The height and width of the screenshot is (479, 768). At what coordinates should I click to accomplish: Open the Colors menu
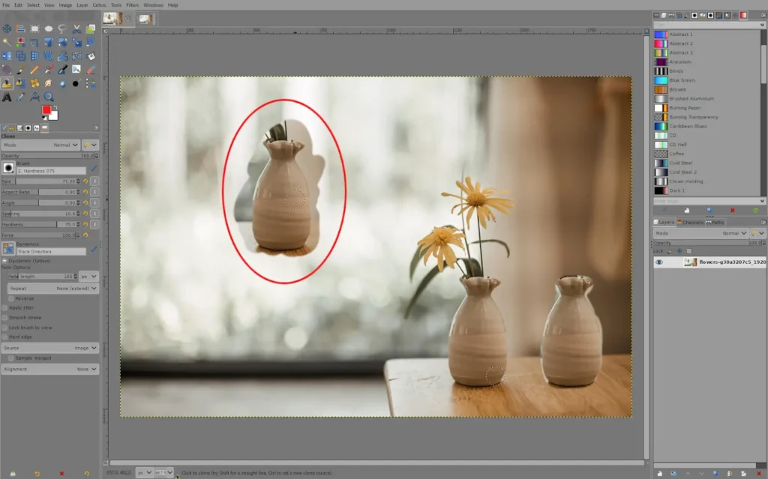(100, 5)
